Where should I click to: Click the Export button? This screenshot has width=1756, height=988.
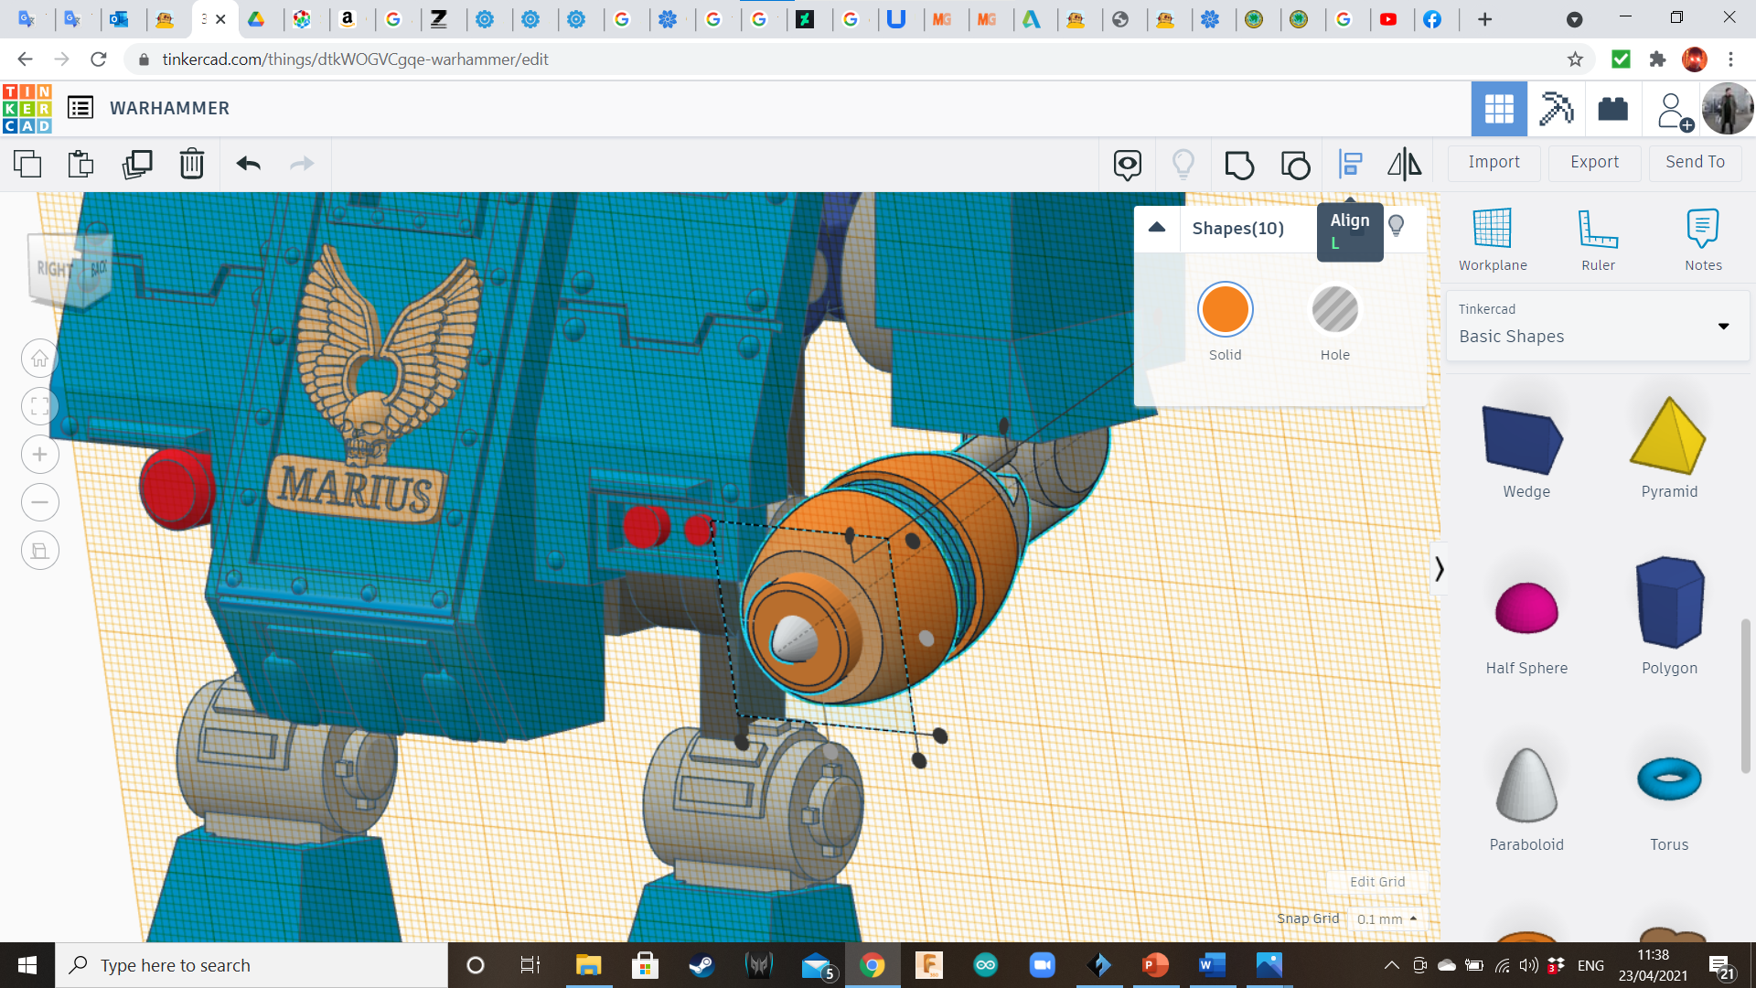1594,162
